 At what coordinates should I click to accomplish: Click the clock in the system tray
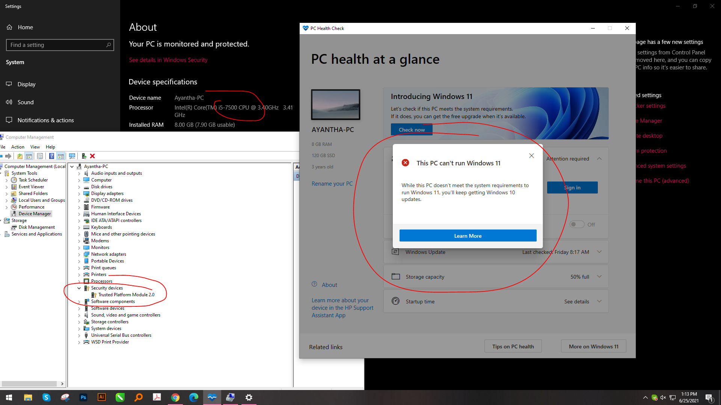click(x=689, y=397)
